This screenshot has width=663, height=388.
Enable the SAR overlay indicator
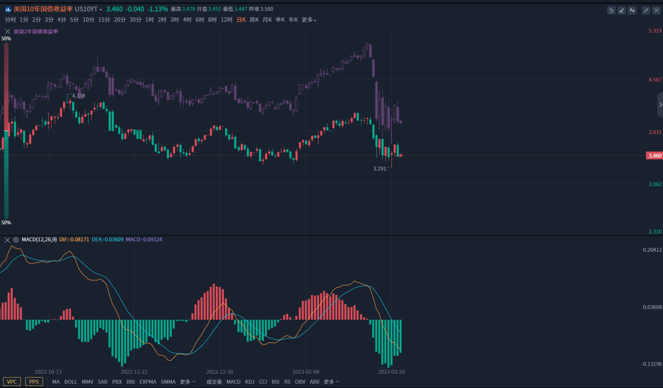(103, 382)
